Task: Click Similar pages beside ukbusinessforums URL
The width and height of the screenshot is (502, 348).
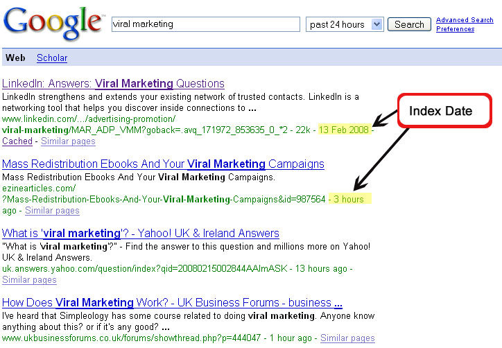Action: coord(347,338)
